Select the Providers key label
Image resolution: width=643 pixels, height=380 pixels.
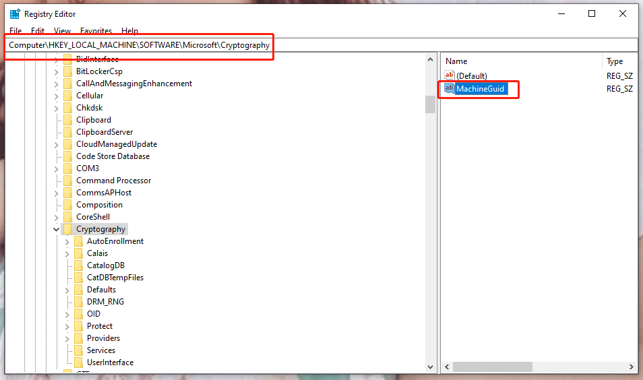tap(103, 338)
